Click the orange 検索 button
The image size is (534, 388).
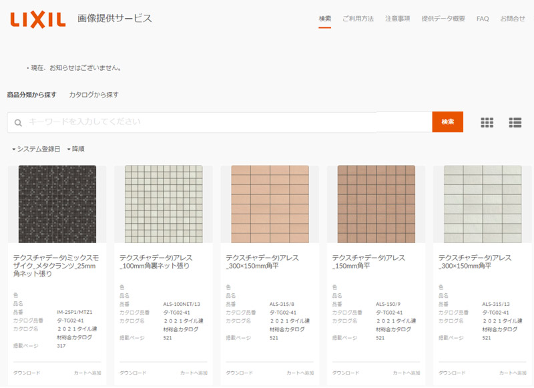(447, 122)
